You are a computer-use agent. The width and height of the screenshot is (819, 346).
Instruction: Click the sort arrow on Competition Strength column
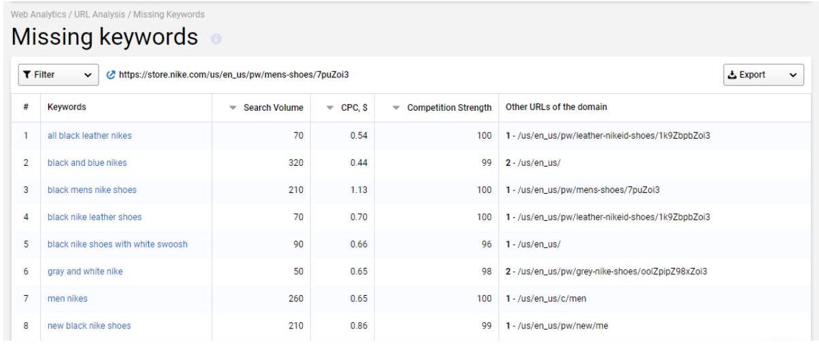coord(397,108)
